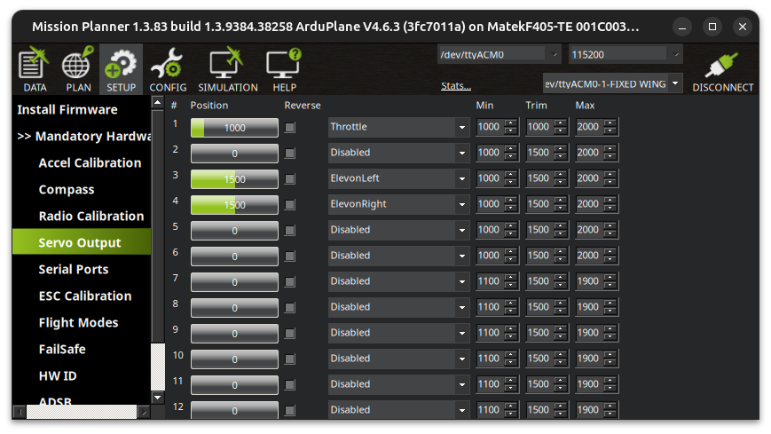The height and width of the screenshot is (434, 771).
Task: Select the SETUP gear icon
Action: 121,69
